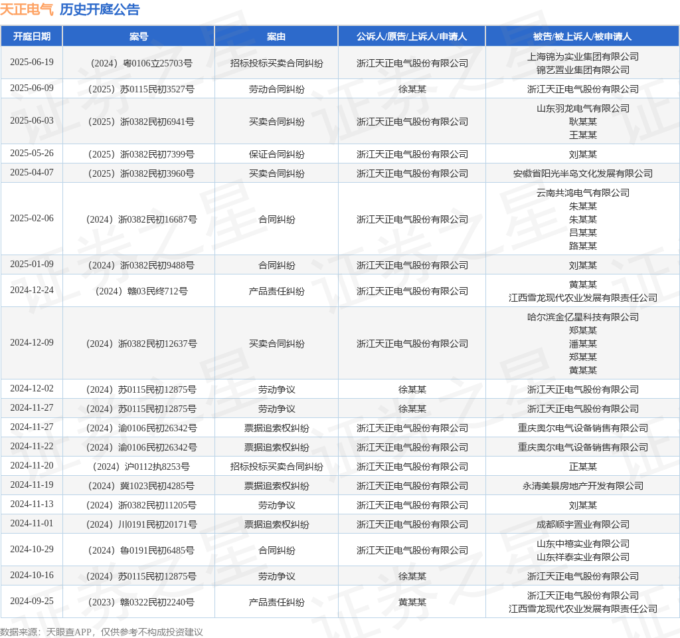
Task: Click case number (2024)沪0112执8253号
Action: pos(139,467)
